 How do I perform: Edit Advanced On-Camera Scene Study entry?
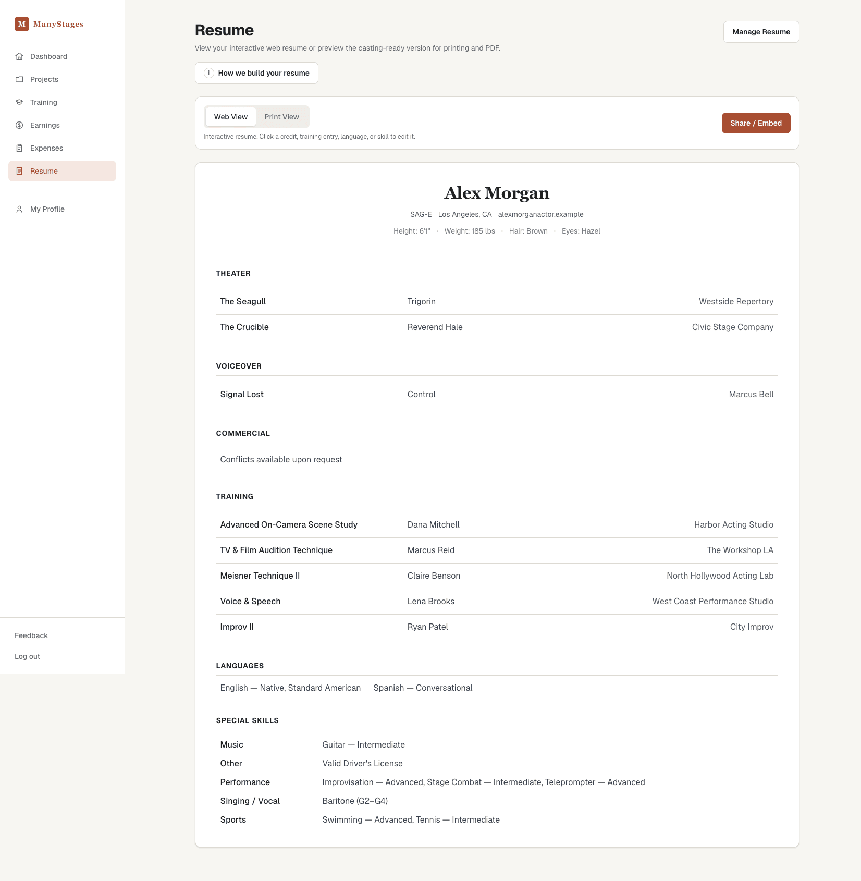pyautogui.click(x=497, y=525)
